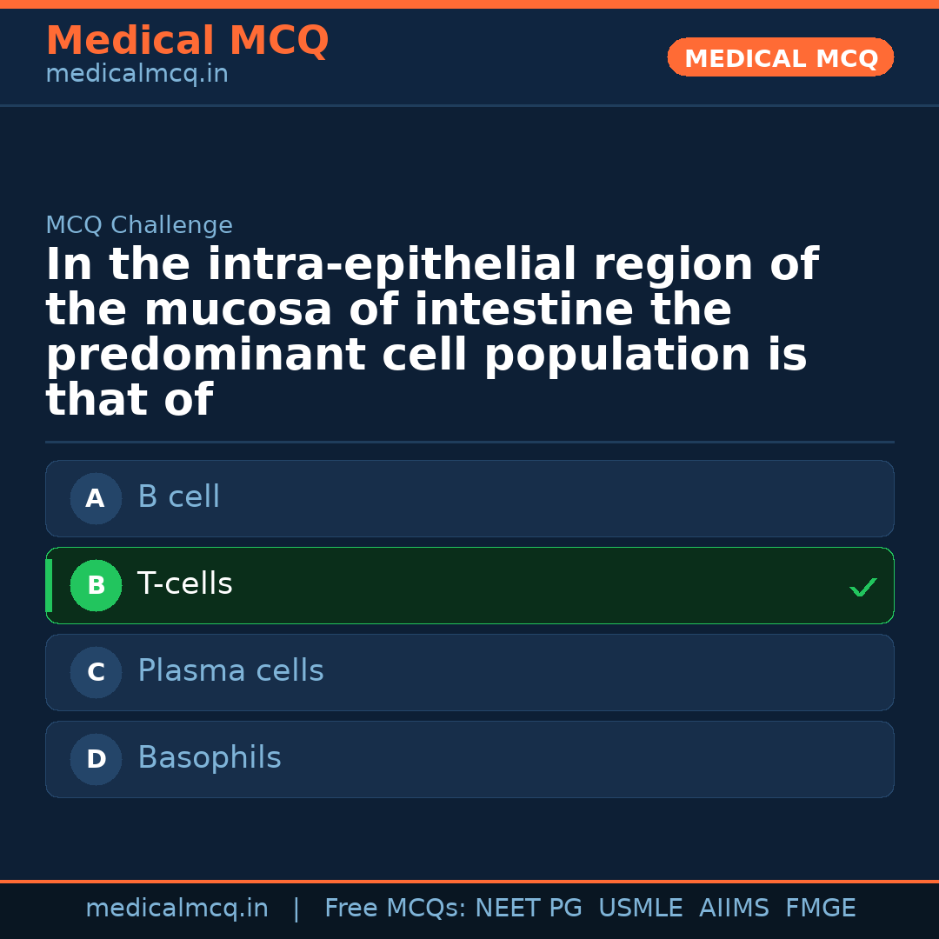This screenshot has height=939, width=939.
Task: Click the green "B" letter circle
Action: [x=96, y=585]
